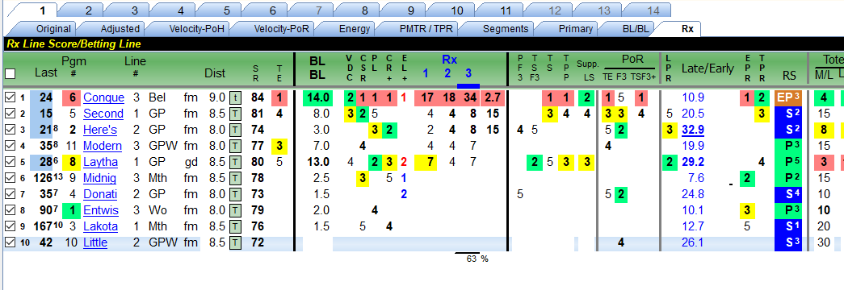The image size is (844, 290).
Task: Switch to Velocity-PoR tab
Action: (282, 29)
